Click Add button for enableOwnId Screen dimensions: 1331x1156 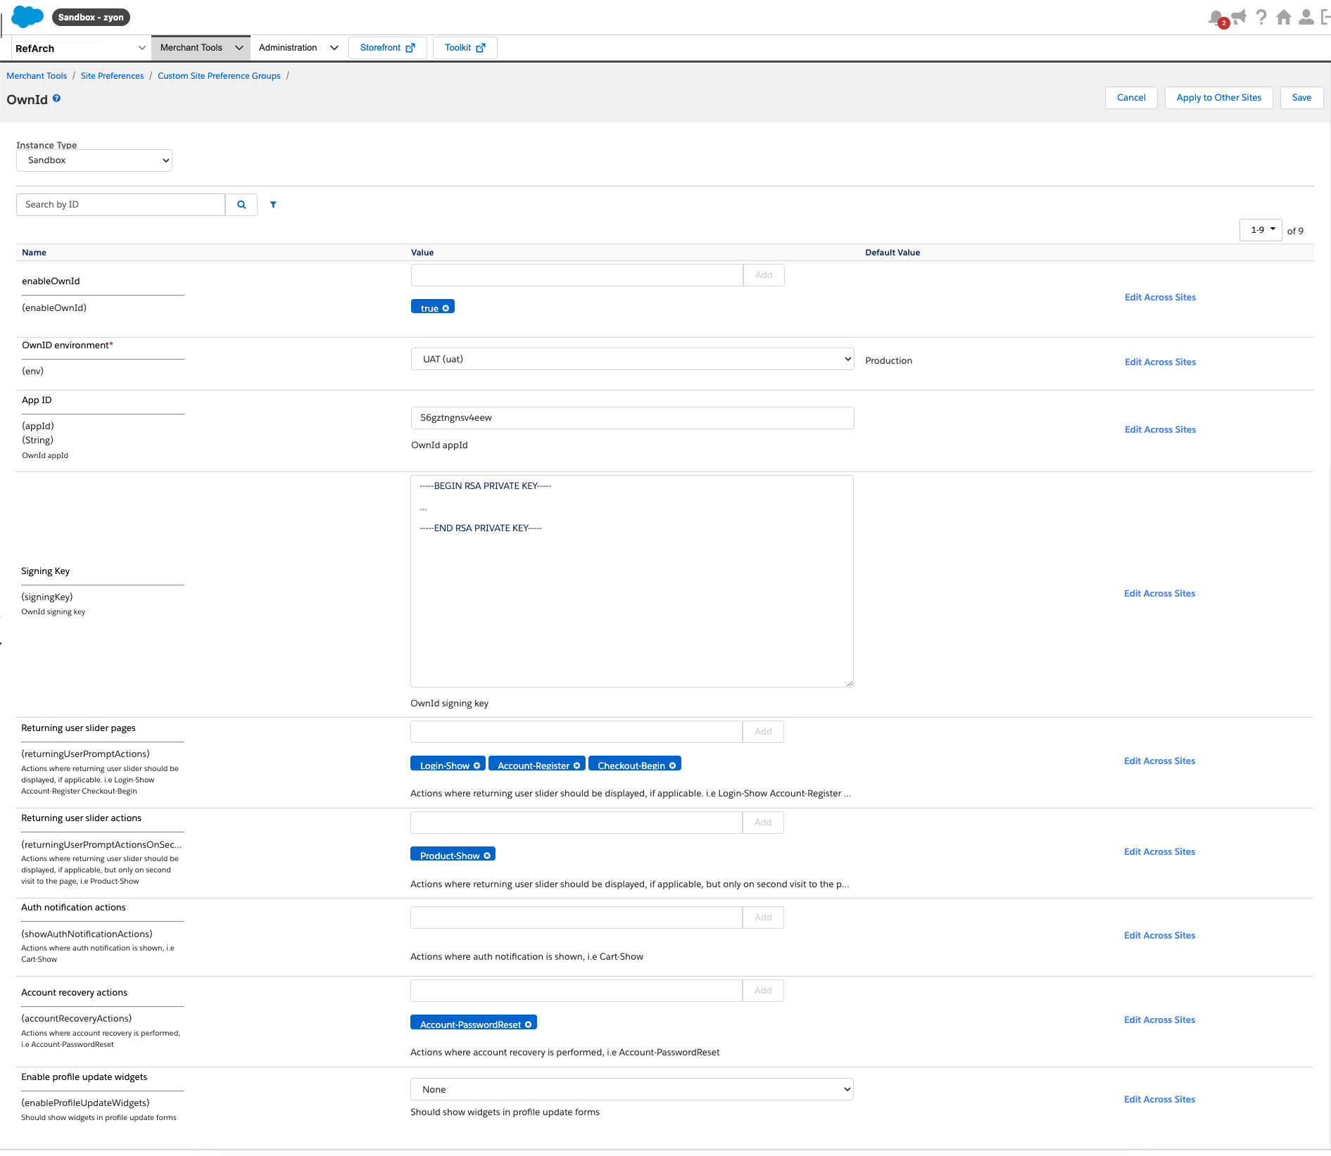(764, 275)
